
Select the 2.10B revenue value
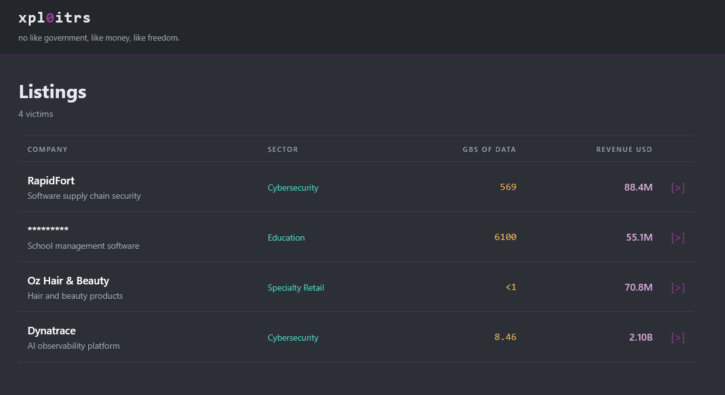(x=641, y=337)
